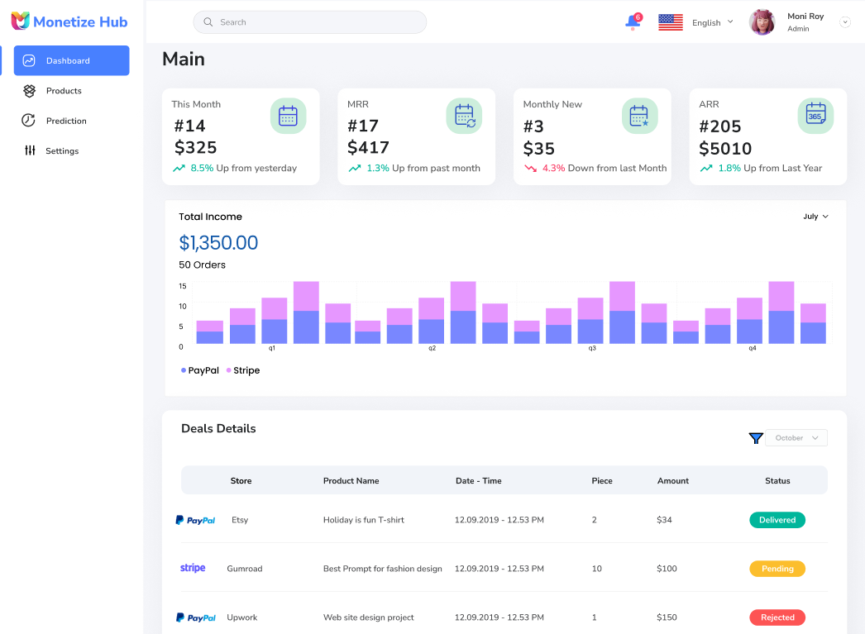Click the Products layers icon
The width and height of the screenshot is (865, 634).
(x=29, y=91)
